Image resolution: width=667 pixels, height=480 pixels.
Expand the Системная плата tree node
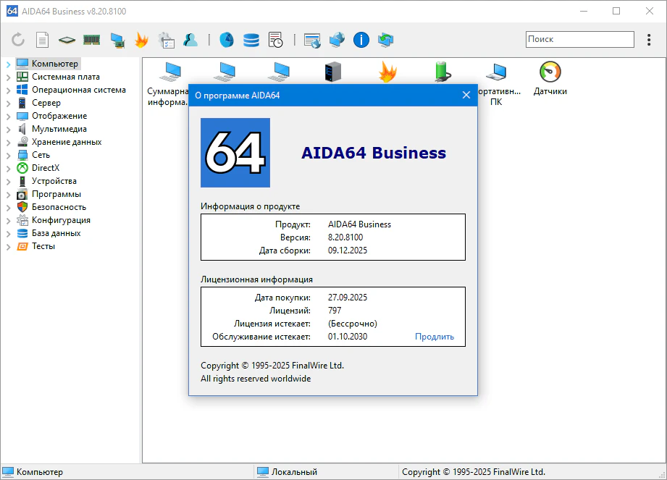pos(8,77)
